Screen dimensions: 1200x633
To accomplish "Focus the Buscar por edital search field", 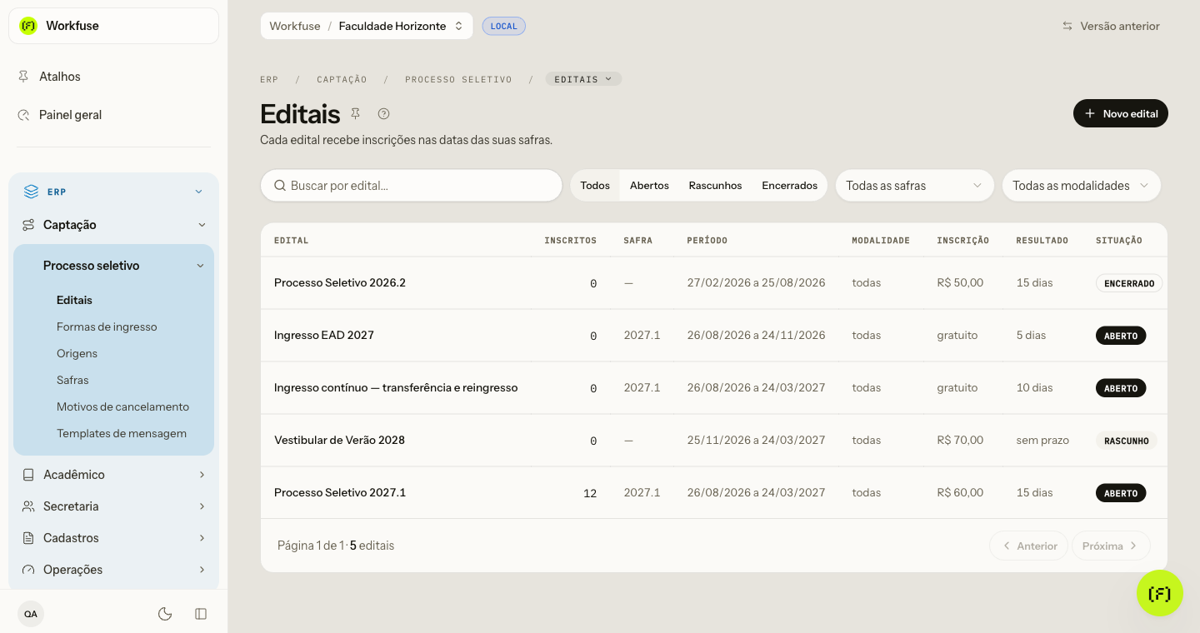I will 412,186.
